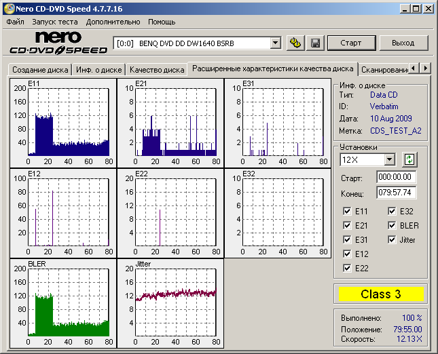Viewport: 438px width, 354px height.
Task: Expand the 12X speed dropdown
Action: [x=389, y=159]
